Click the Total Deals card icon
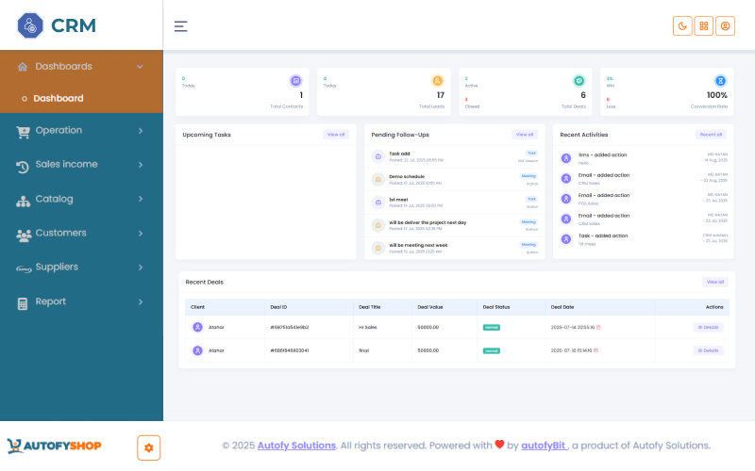This screenshot has height=471, width=755. click(579, 81)
